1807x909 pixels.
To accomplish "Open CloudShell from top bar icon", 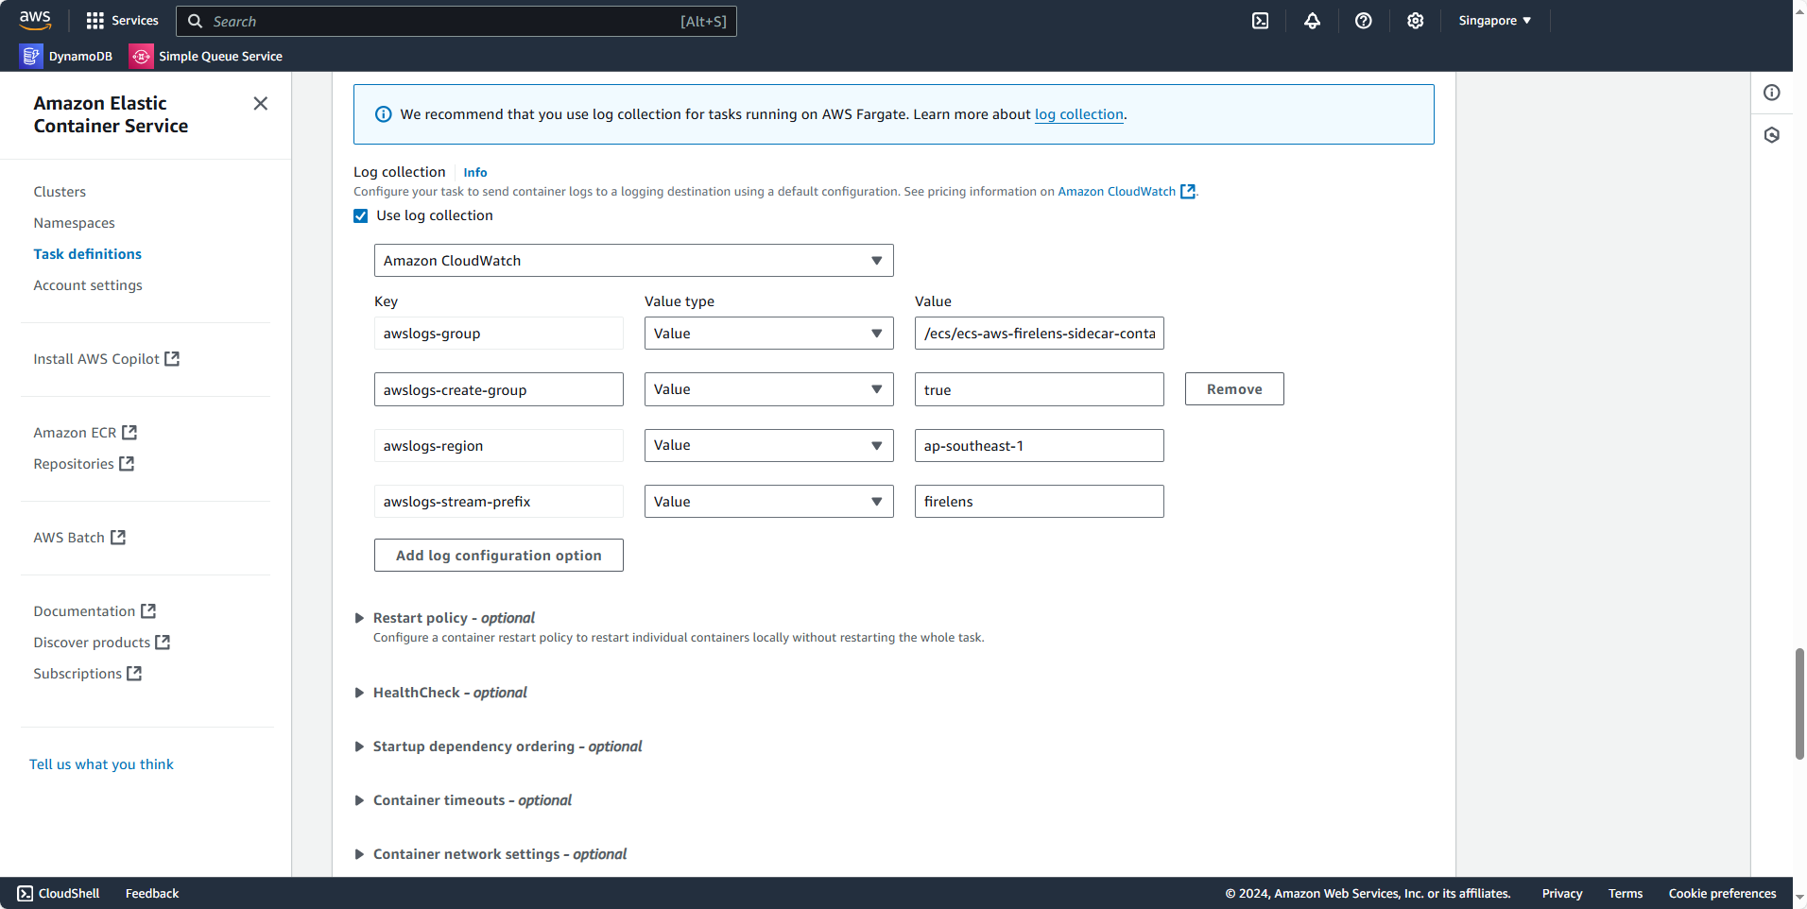I will pos(1260,21).
